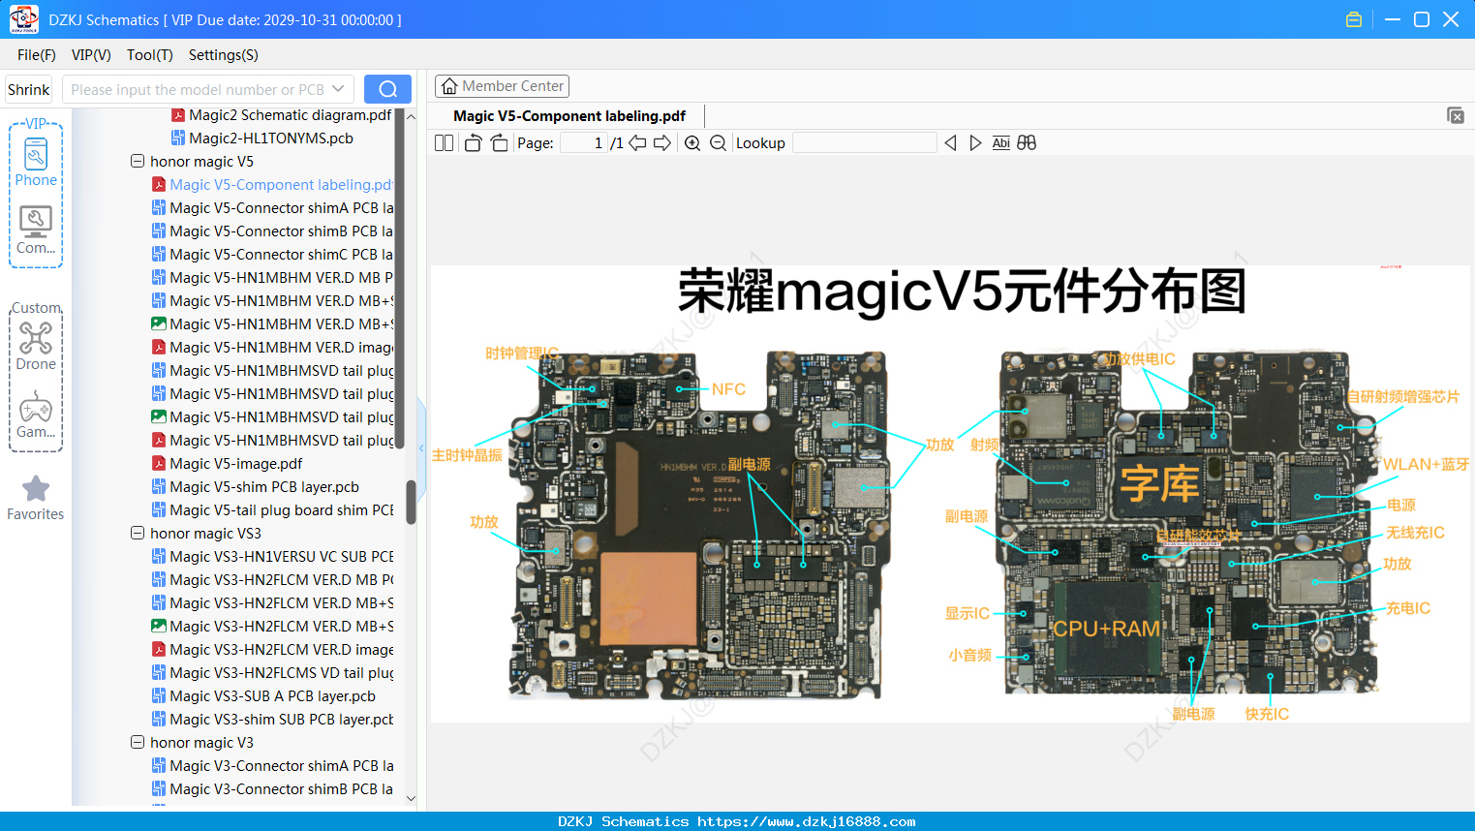Click the tree scroll-up arrow
Screen dimensions: 1475x831
tap(411, 116)
